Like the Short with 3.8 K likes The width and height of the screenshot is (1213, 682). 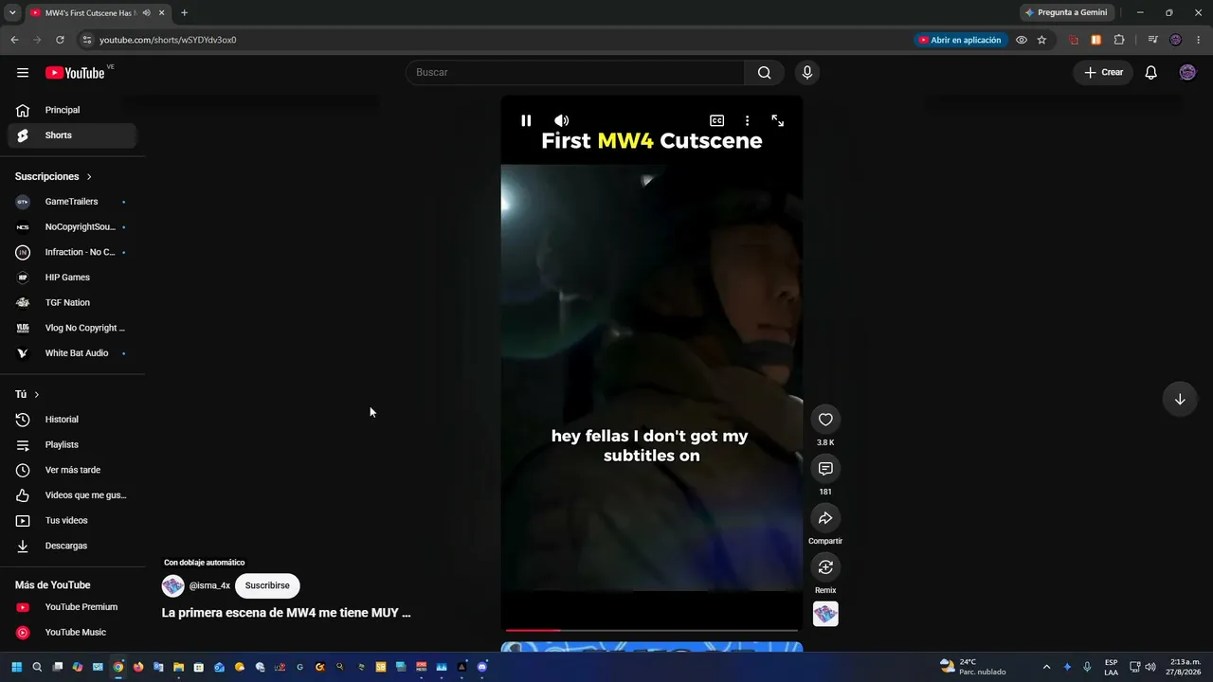[825, 420]
